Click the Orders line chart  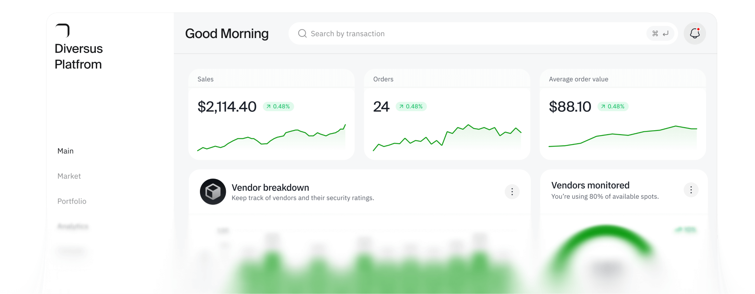click(x=447, y=138)
